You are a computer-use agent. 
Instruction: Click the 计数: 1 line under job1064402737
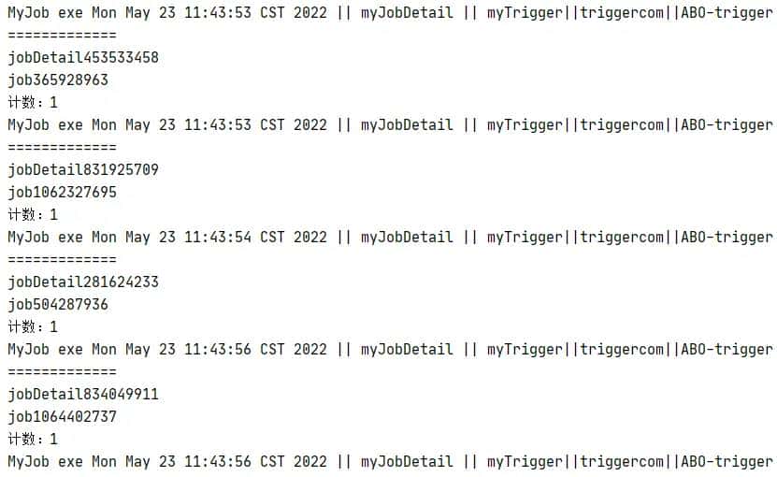click(x=33, y=439)
